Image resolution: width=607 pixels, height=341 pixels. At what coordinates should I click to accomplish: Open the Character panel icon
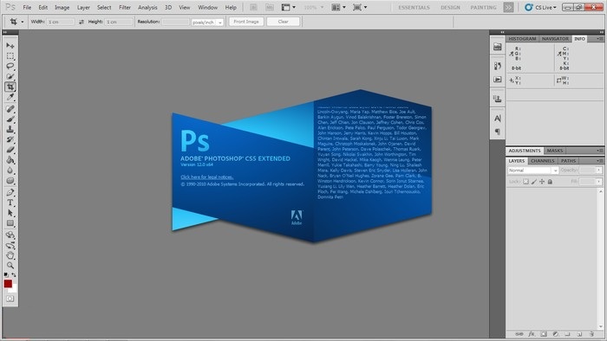point(498,119)
